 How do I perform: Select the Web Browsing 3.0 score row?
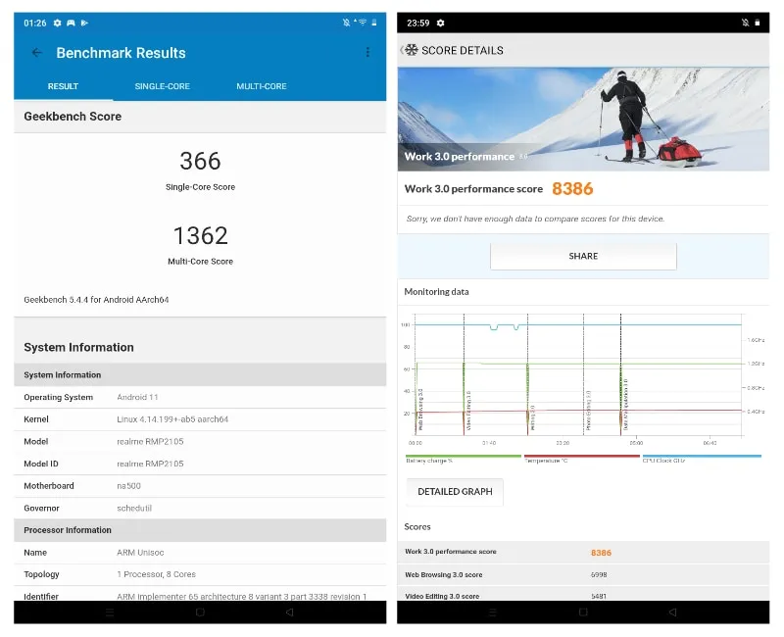(x=583, y=574)
